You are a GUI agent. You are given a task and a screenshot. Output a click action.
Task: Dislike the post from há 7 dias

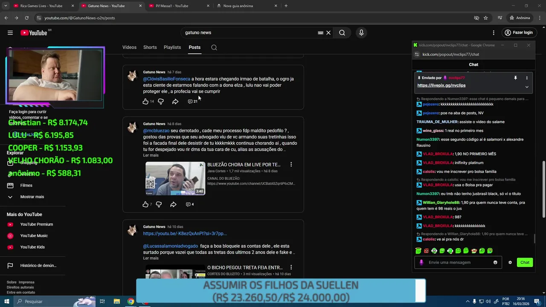click(161, 101)
